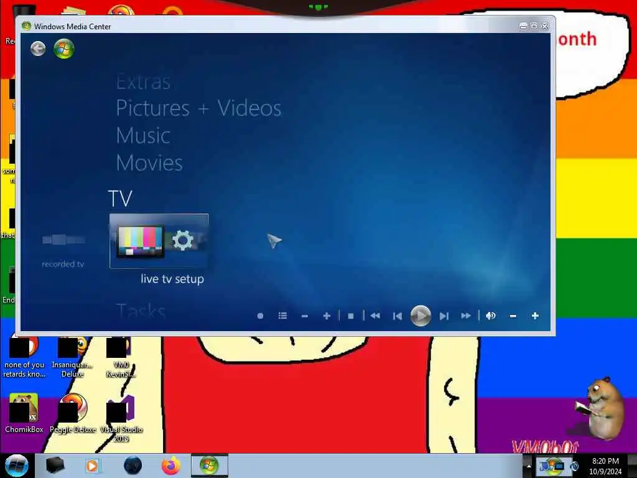Image resolution: width=637 pixels, height=478 pixels.
Task: Open Visual Studio 2015 desktop icon
Action: coord(121,418)
